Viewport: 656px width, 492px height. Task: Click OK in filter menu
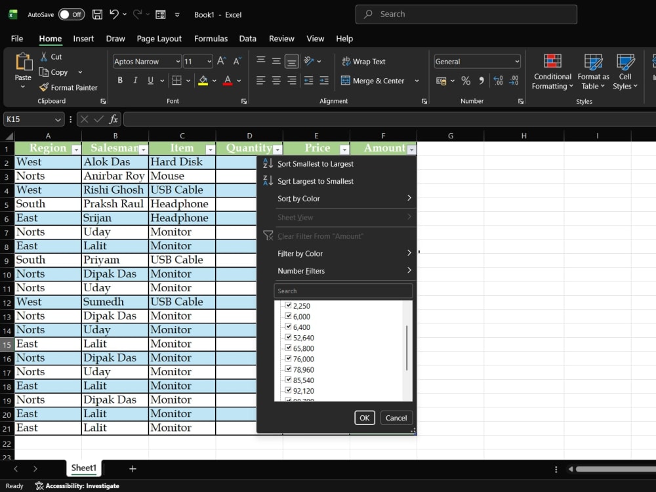pyautogui.click(x=364, y=417)
